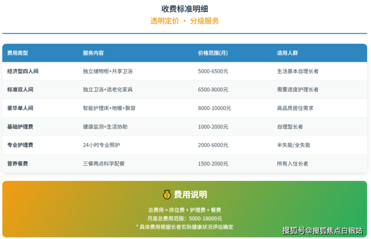Click the 营养餐费 row label

(x=18, y=164)
